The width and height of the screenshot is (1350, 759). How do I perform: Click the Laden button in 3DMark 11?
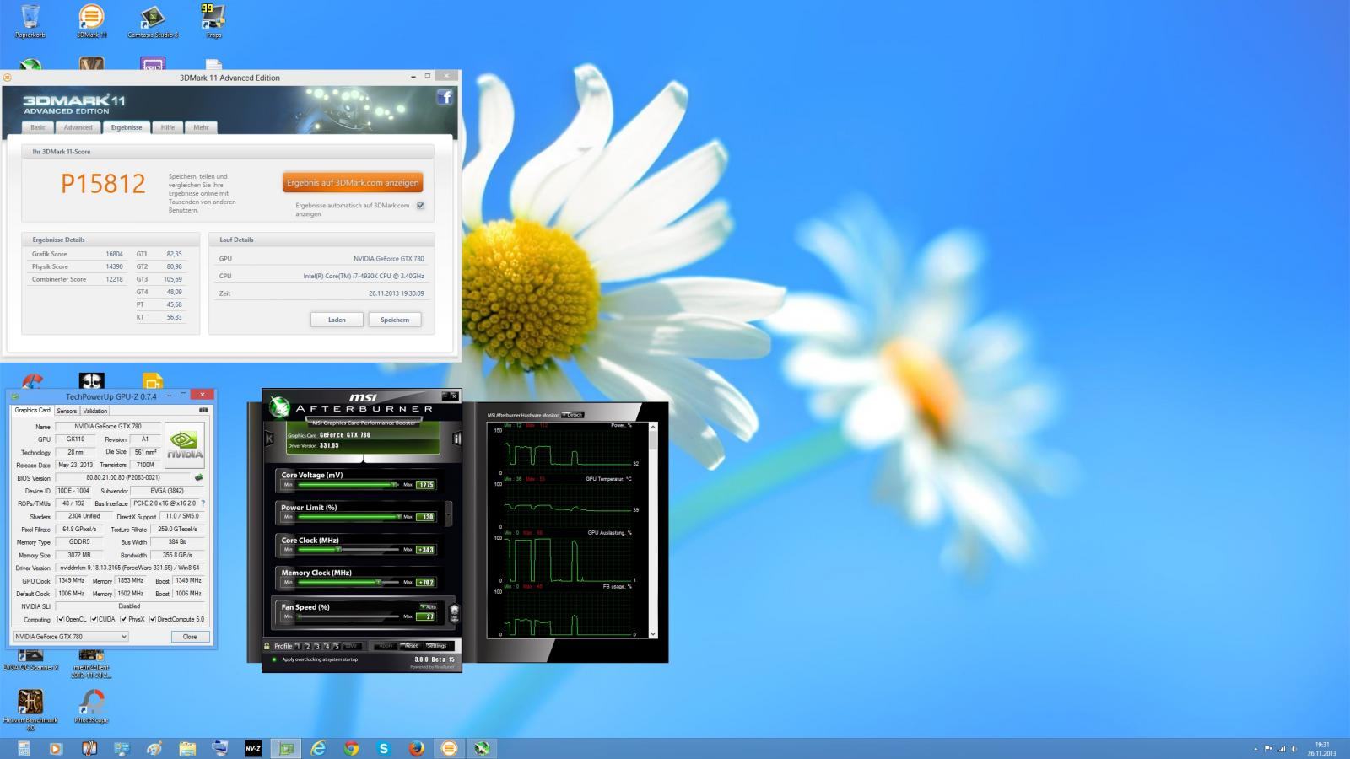point(337,320)
